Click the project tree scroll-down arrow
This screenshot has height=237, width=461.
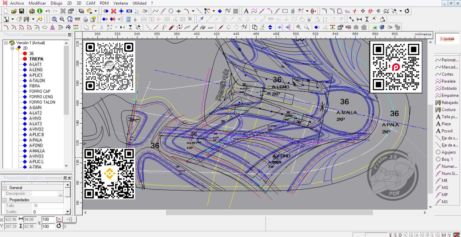pos(66,166)
